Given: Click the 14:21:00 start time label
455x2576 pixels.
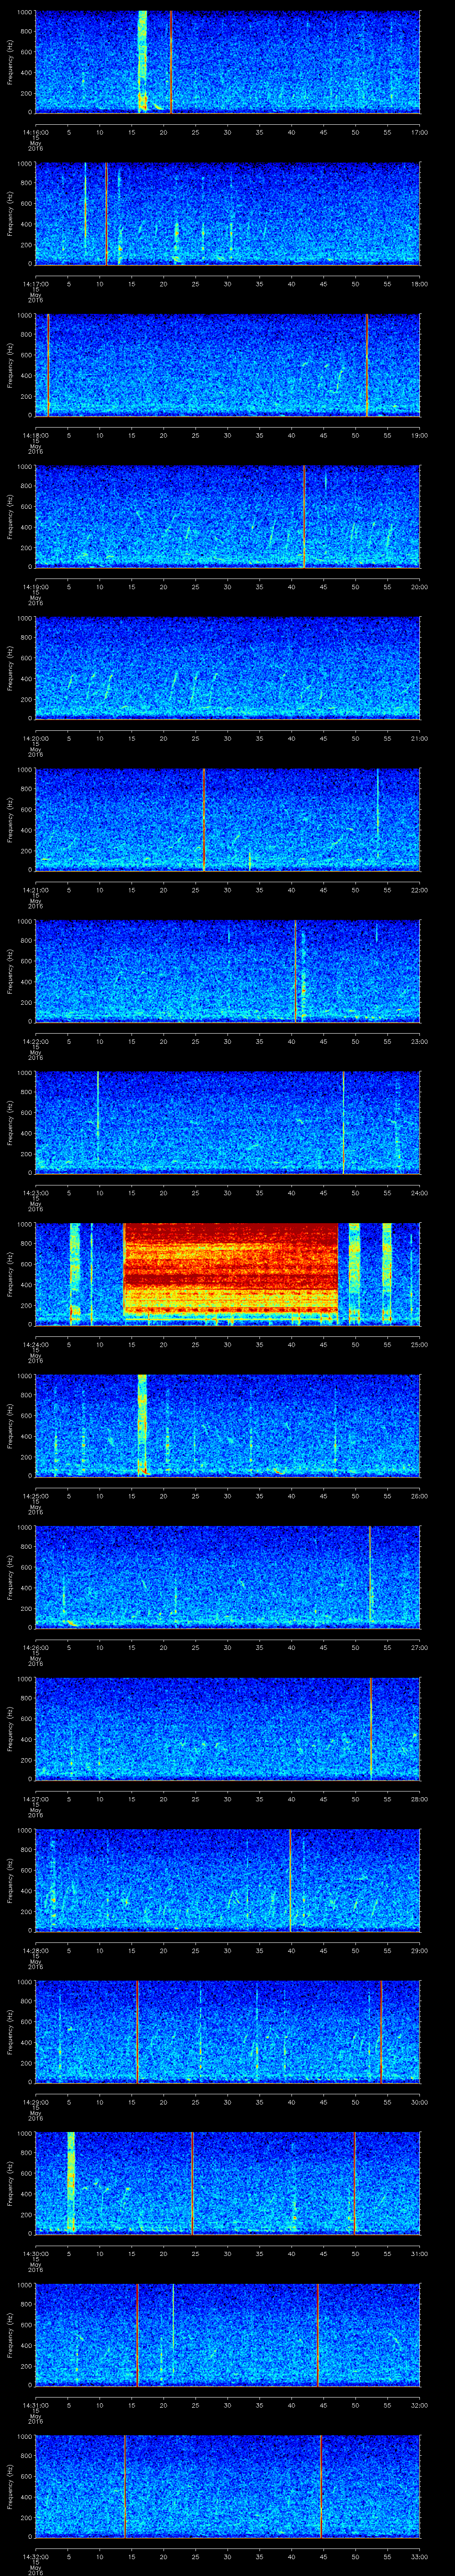Looking at the screenshot, I should click(x=35, y=890).
